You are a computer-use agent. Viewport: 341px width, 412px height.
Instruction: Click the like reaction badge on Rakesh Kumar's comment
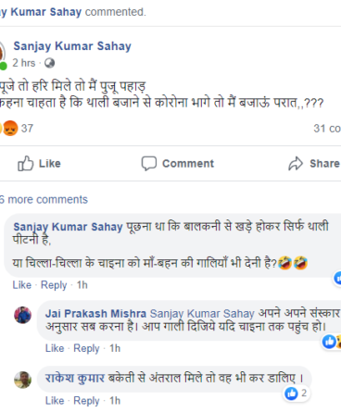click(x=291, y=393)
